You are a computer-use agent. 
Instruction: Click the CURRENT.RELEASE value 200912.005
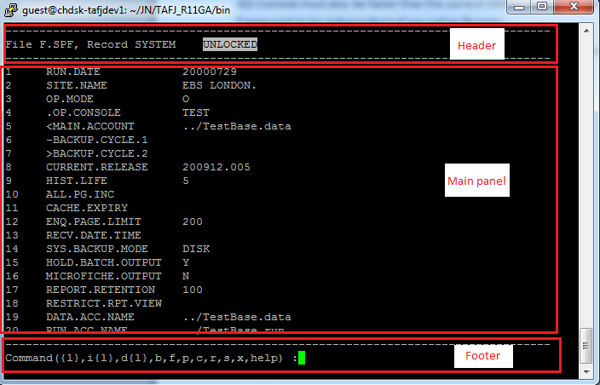(x=216, y=167)
